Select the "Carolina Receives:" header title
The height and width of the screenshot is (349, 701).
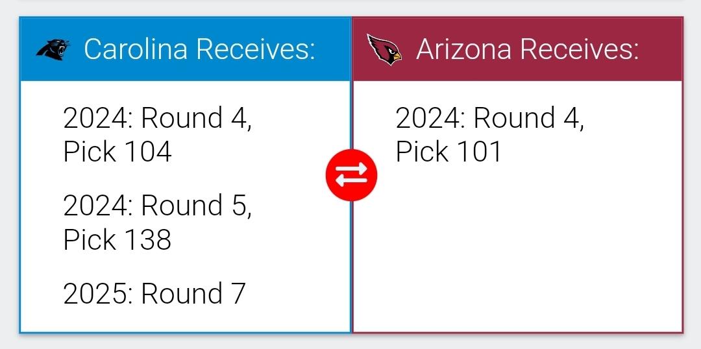(x=199, y=49)
